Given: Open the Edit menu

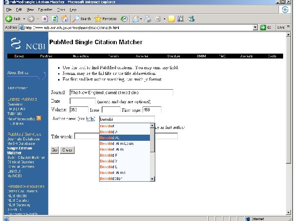Looking at the screenshot, I should coord(19,10).
